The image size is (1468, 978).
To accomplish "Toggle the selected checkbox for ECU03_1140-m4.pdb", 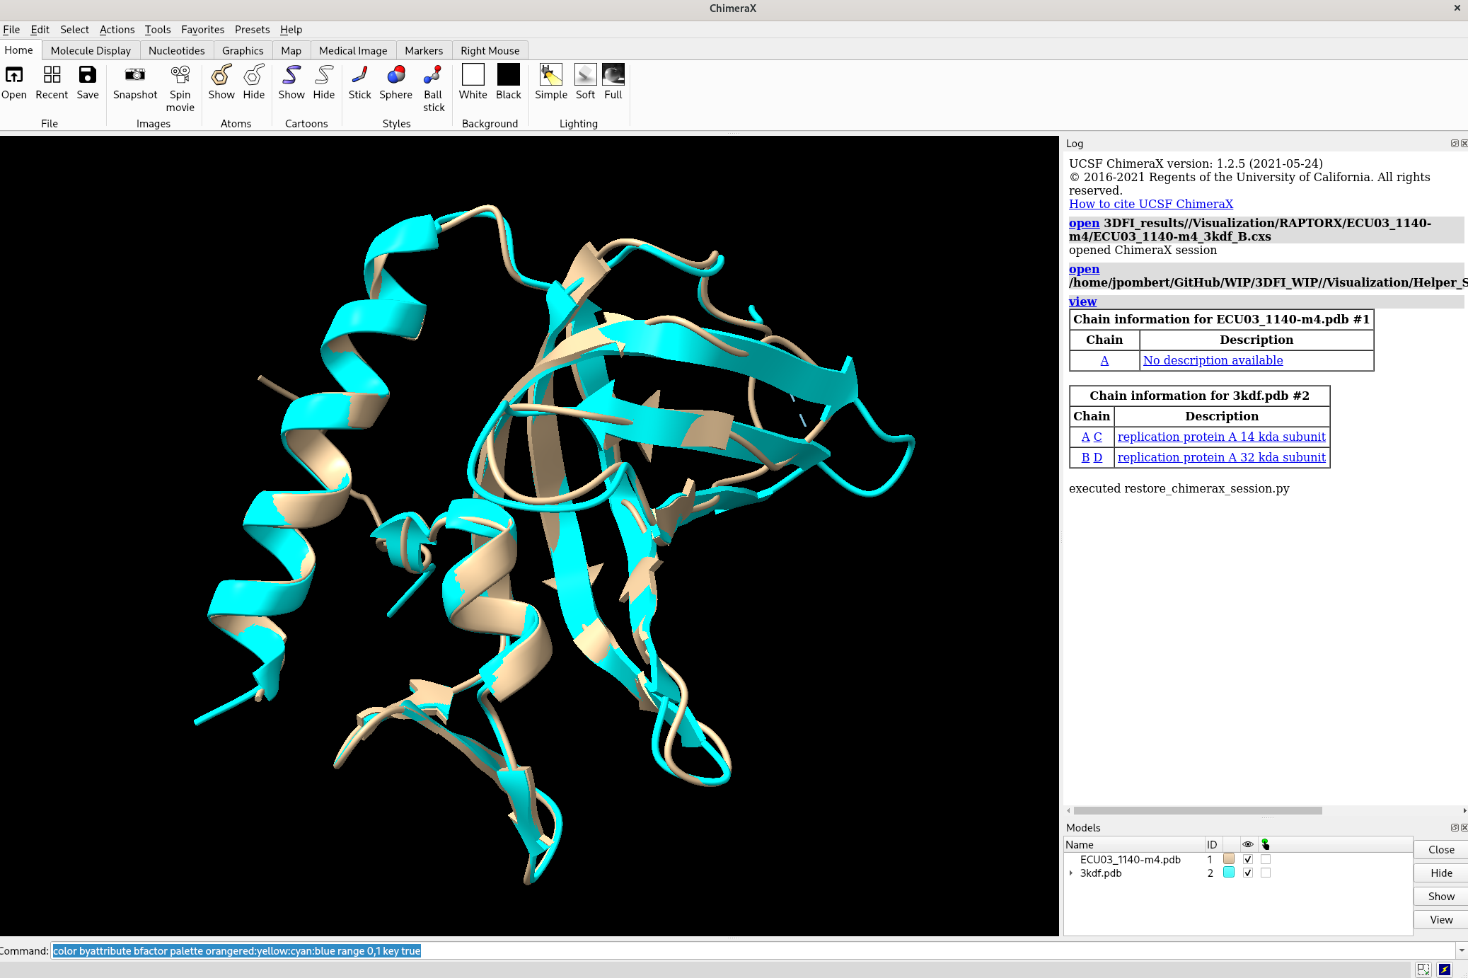I will (x=1266, y=859).
